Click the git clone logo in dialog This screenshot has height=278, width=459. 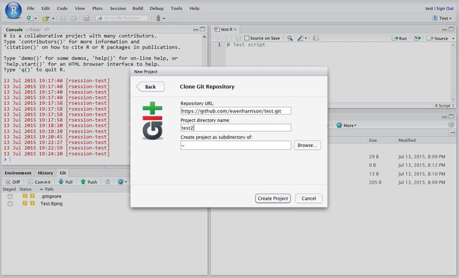tap(153, 120)
